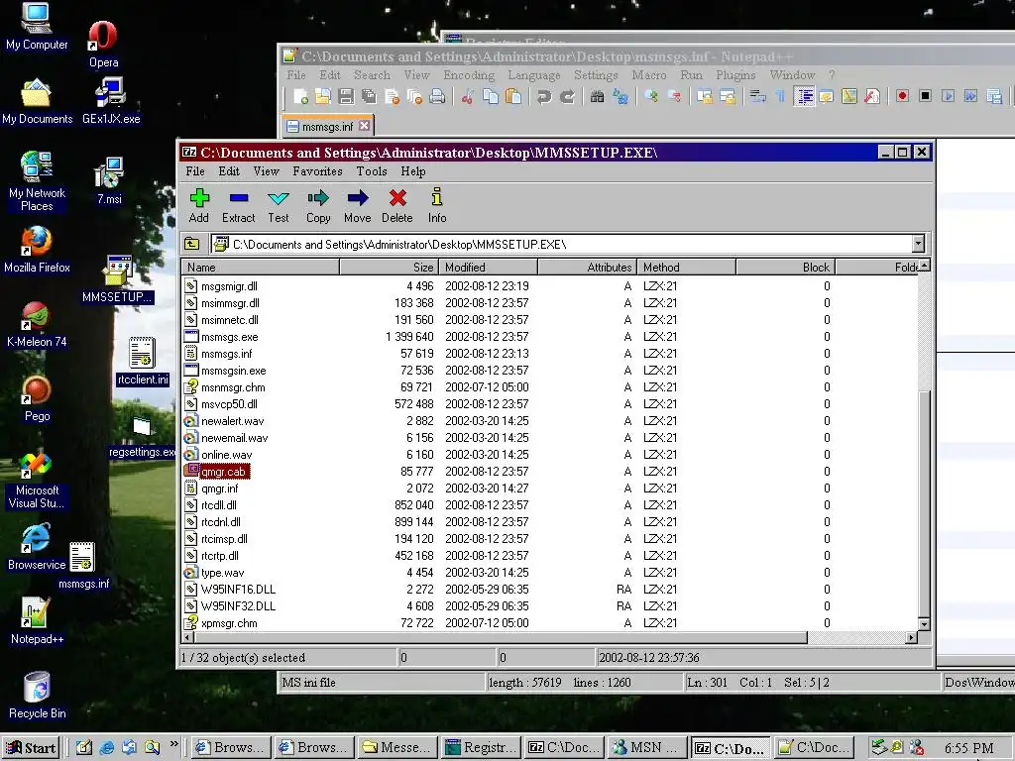Click the record macro icon in Notepad++
This screenshot has height=761, width=1015.
pos(902,96)
